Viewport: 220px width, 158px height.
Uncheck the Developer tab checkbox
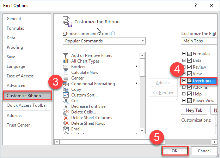point(190,81)
